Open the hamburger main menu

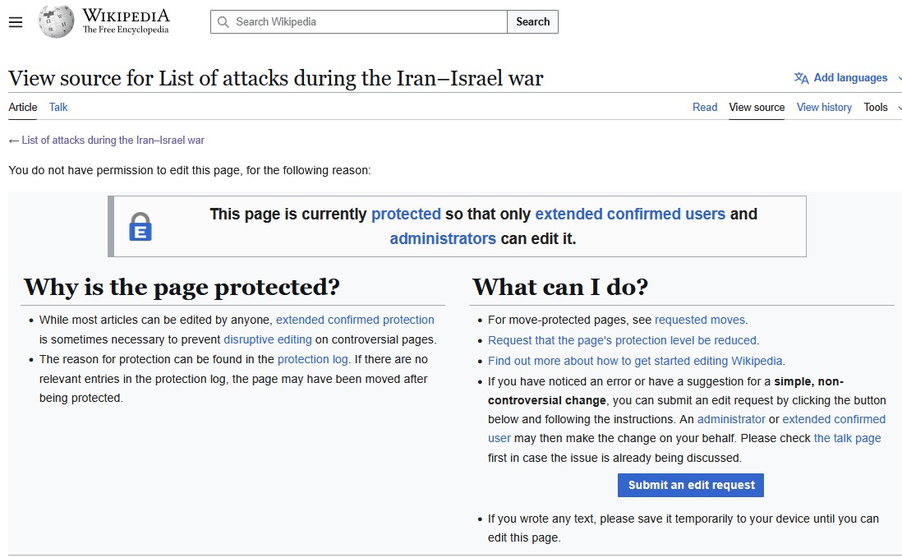click(x=16, y=22)
